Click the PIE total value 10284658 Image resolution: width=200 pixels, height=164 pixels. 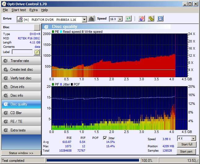click(65, 151)
